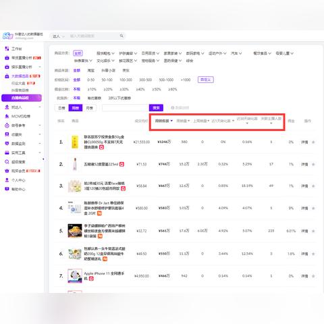The height and width of the screenshot is (324, 324).
Task: Switch to the 月榜 monthly ranking tab
Action: point(89,108)
